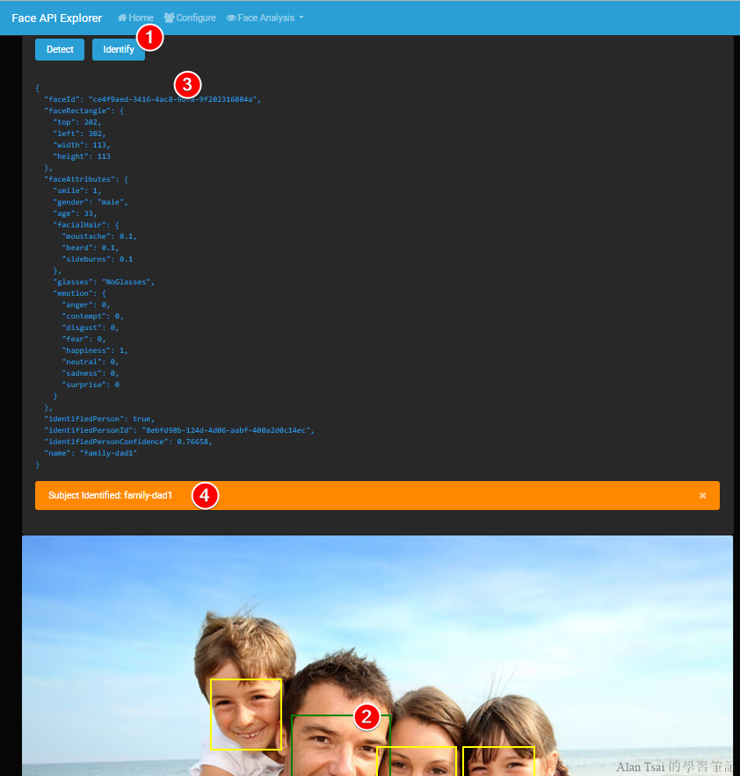Click the "name": "family-dad1" JSON line
This screenshot has width=740, height=776.
[91, 453]
